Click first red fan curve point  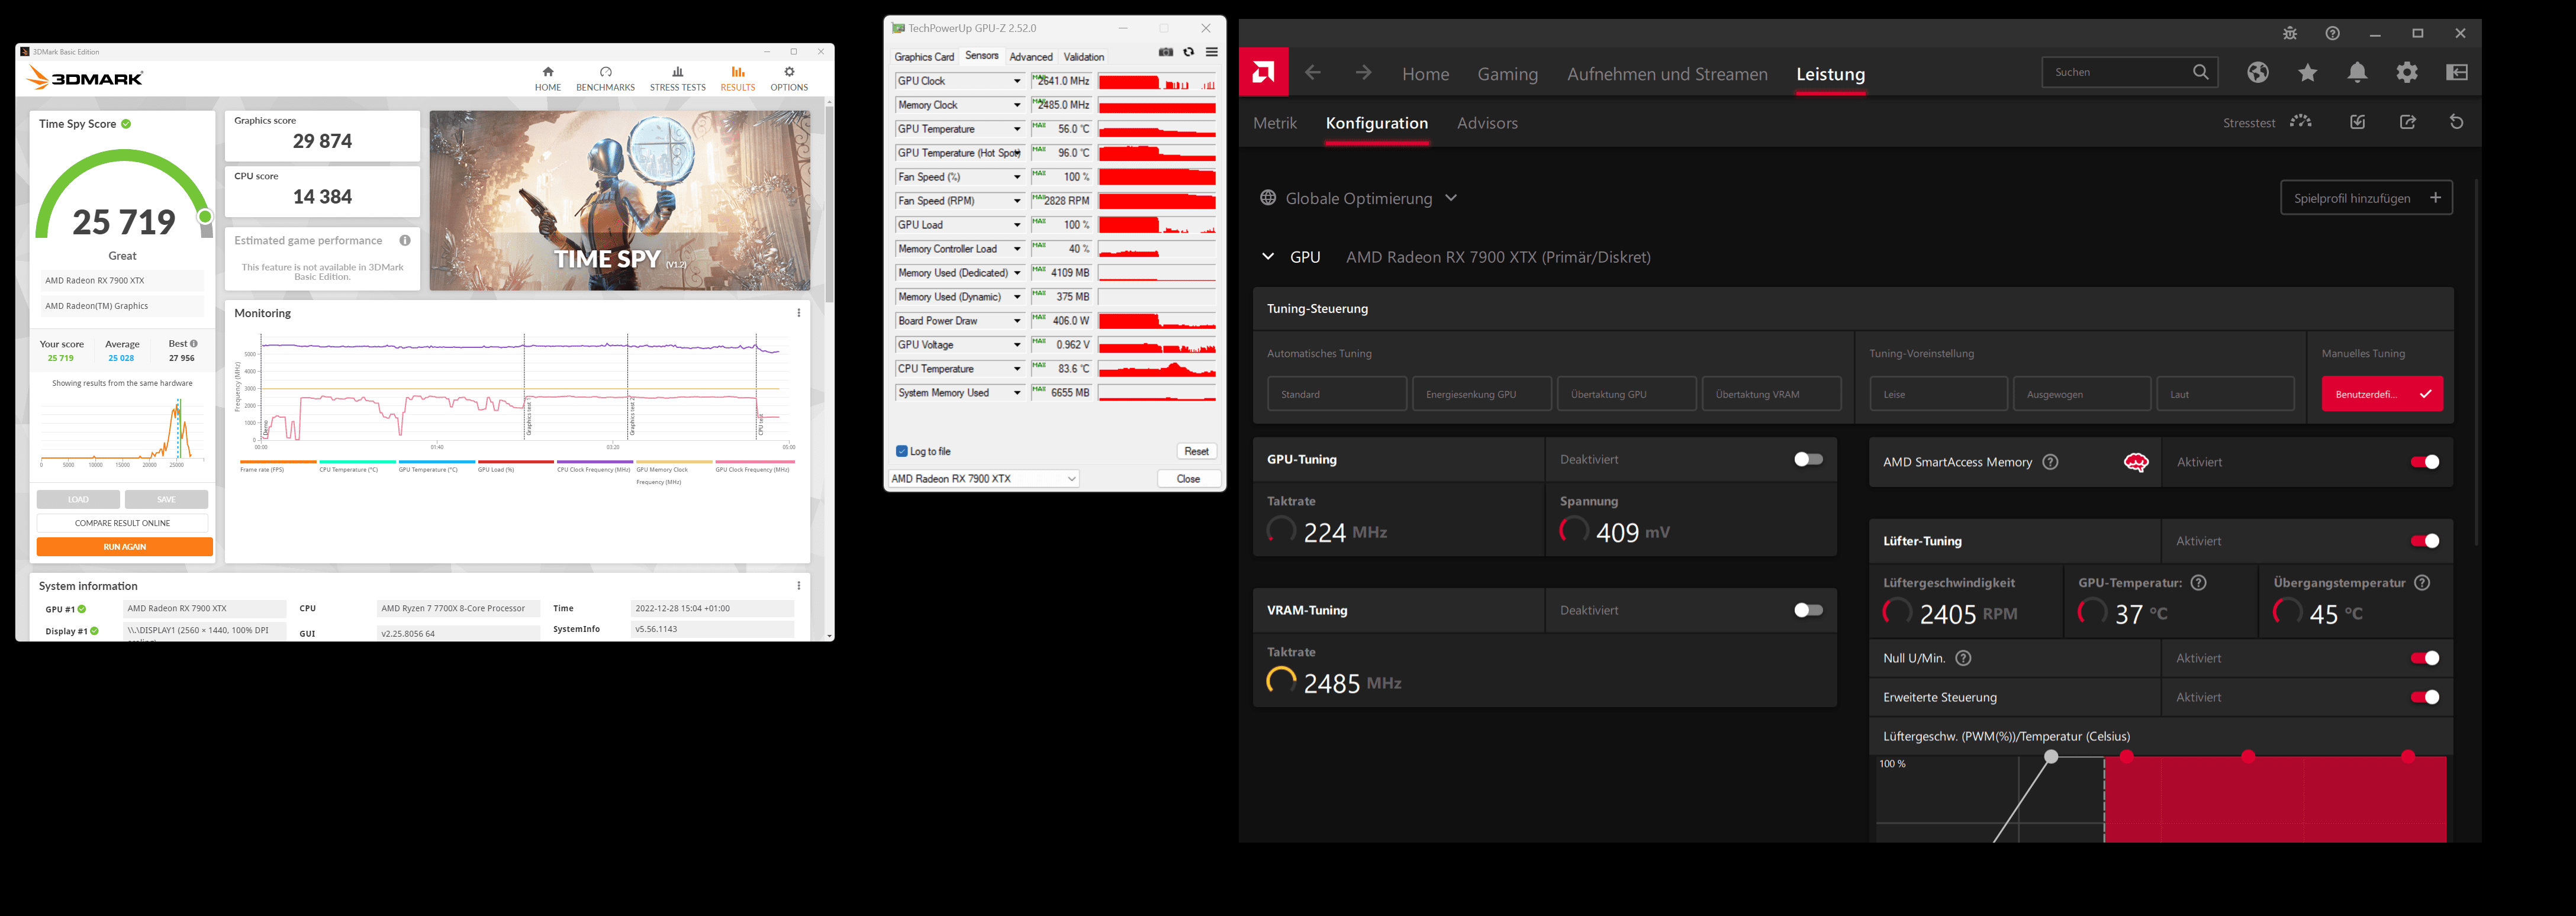(2127, 756)
